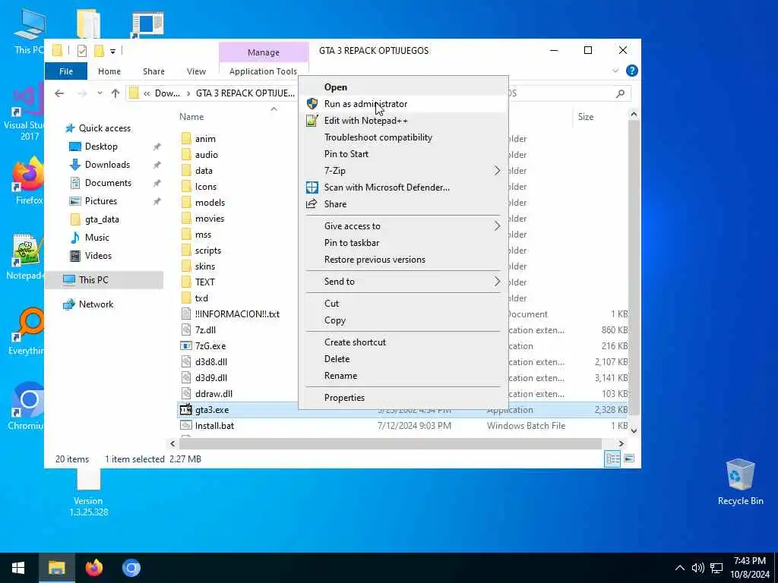Switch to Details view layout icon
778x583 pixels.
click(613, 459)
